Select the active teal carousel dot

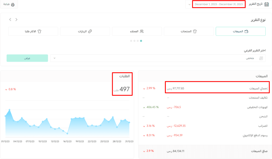(141, 41)
